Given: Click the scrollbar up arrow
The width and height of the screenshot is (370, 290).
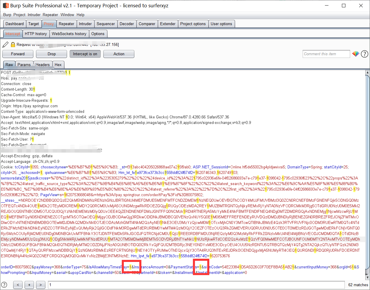Looking at the screenshot, I should tap(368, 72).
